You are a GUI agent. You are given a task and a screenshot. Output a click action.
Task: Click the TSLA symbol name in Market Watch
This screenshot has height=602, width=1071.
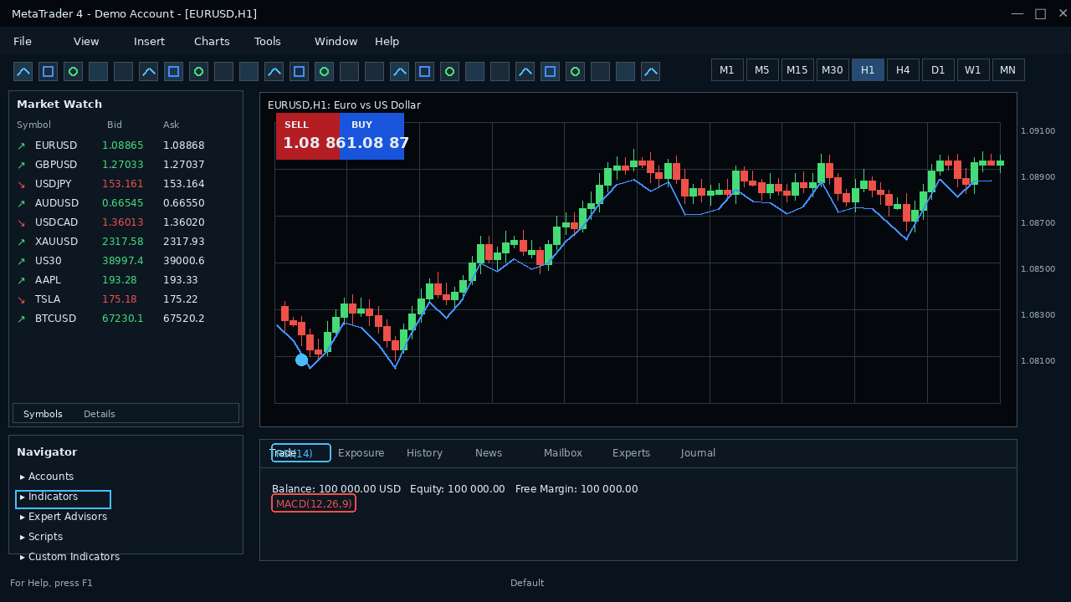point(48,299)
